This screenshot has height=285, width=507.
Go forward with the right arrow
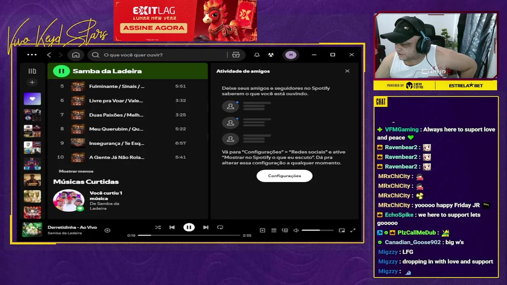click(x=60, y=55)
